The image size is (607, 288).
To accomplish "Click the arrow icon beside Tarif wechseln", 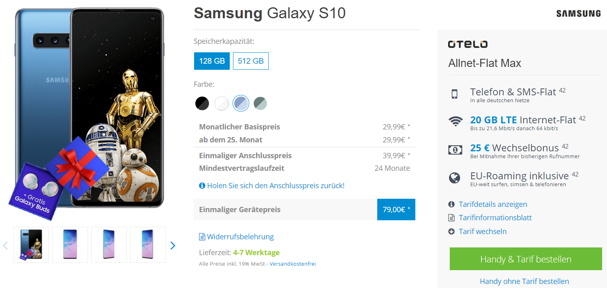I will (451, 232).
